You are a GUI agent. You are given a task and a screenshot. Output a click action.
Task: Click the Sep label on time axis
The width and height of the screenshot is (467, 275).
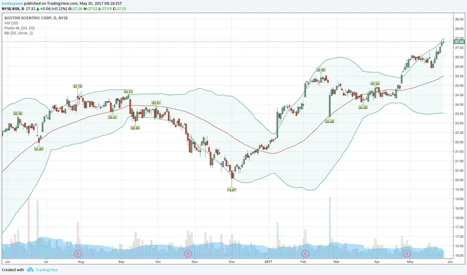click(x=121, y=262)
